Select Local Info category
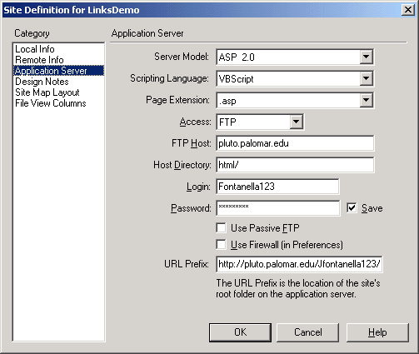Screen dimensions: 419x354 click(35, 49)
